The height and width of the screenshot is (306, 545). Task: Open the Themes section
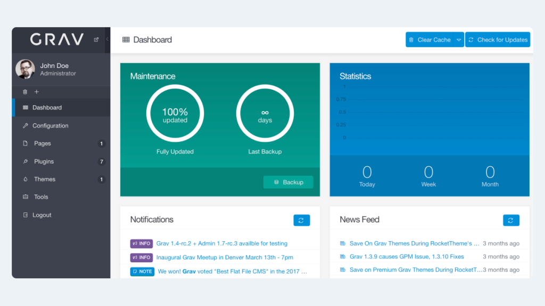61,180
